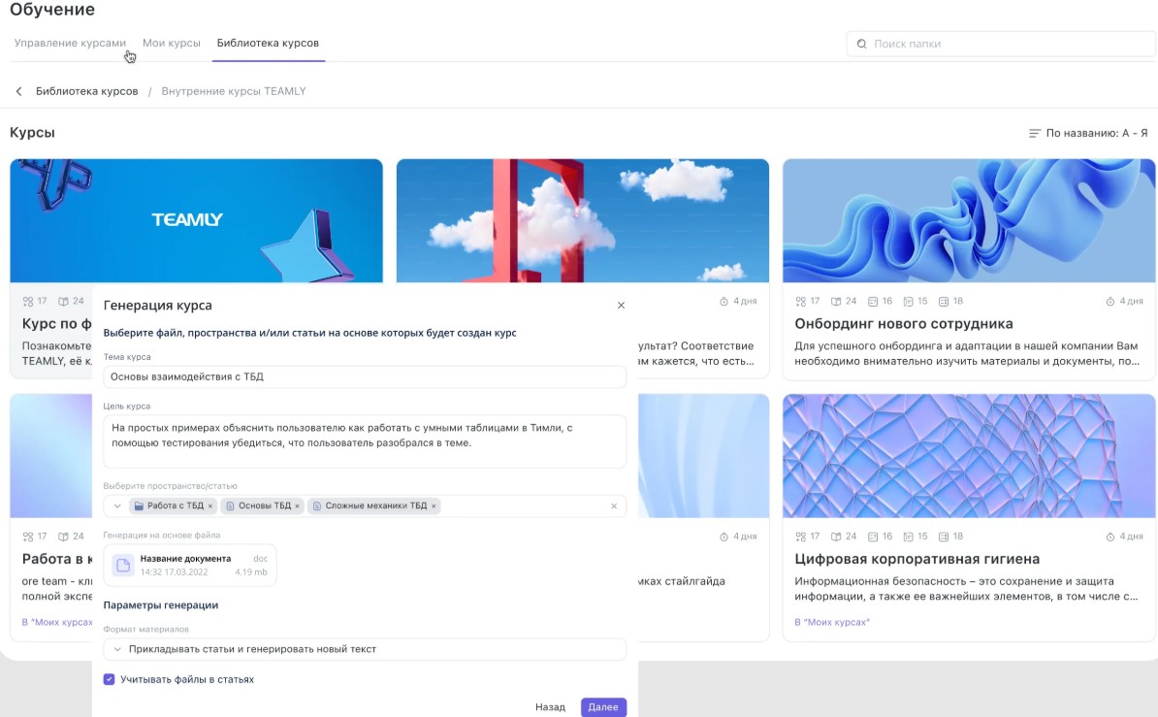Click back arrow beside Библиотека курсов breadcrumb
The image size is (1158, 717).
(18, 91)
